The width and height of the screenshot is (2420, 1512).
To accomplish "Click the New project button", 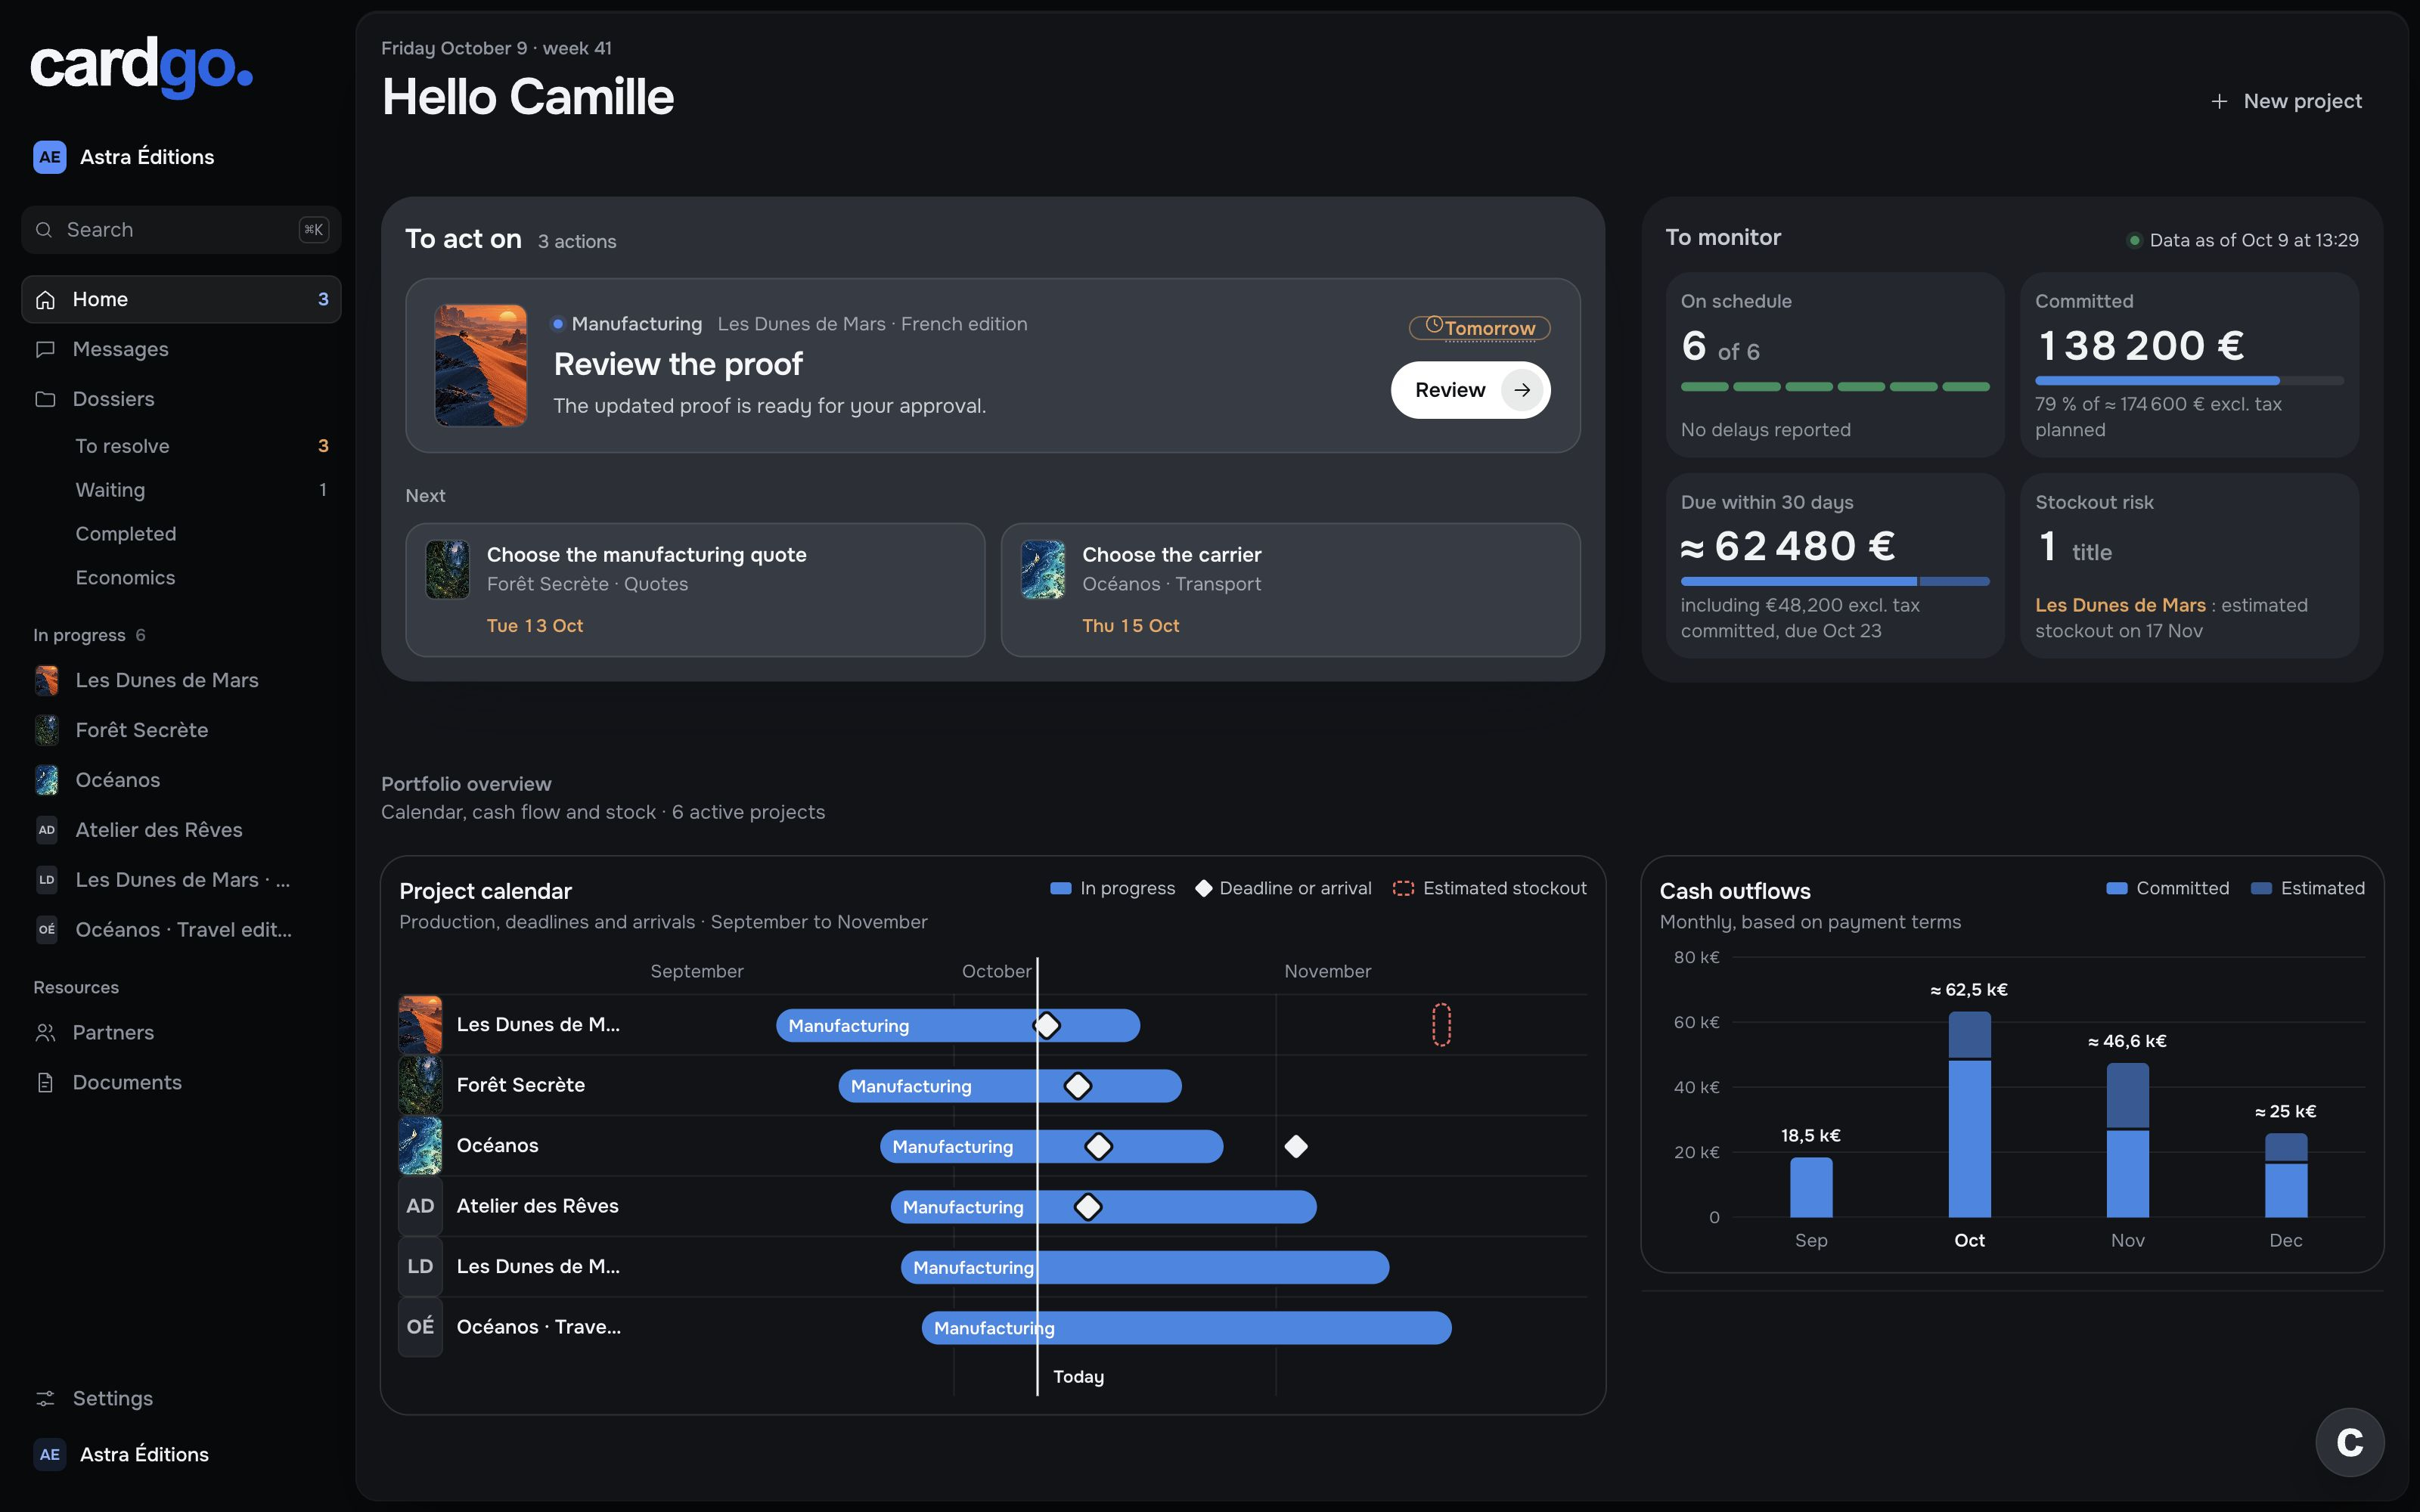I will coord(2286,101).
